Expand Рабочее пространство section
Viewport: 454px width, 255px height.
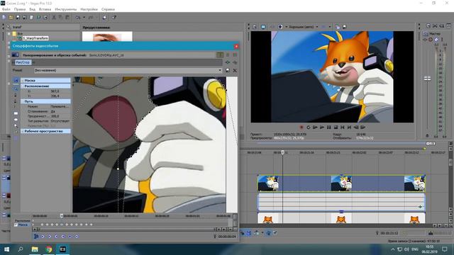[x=22, y=131]
